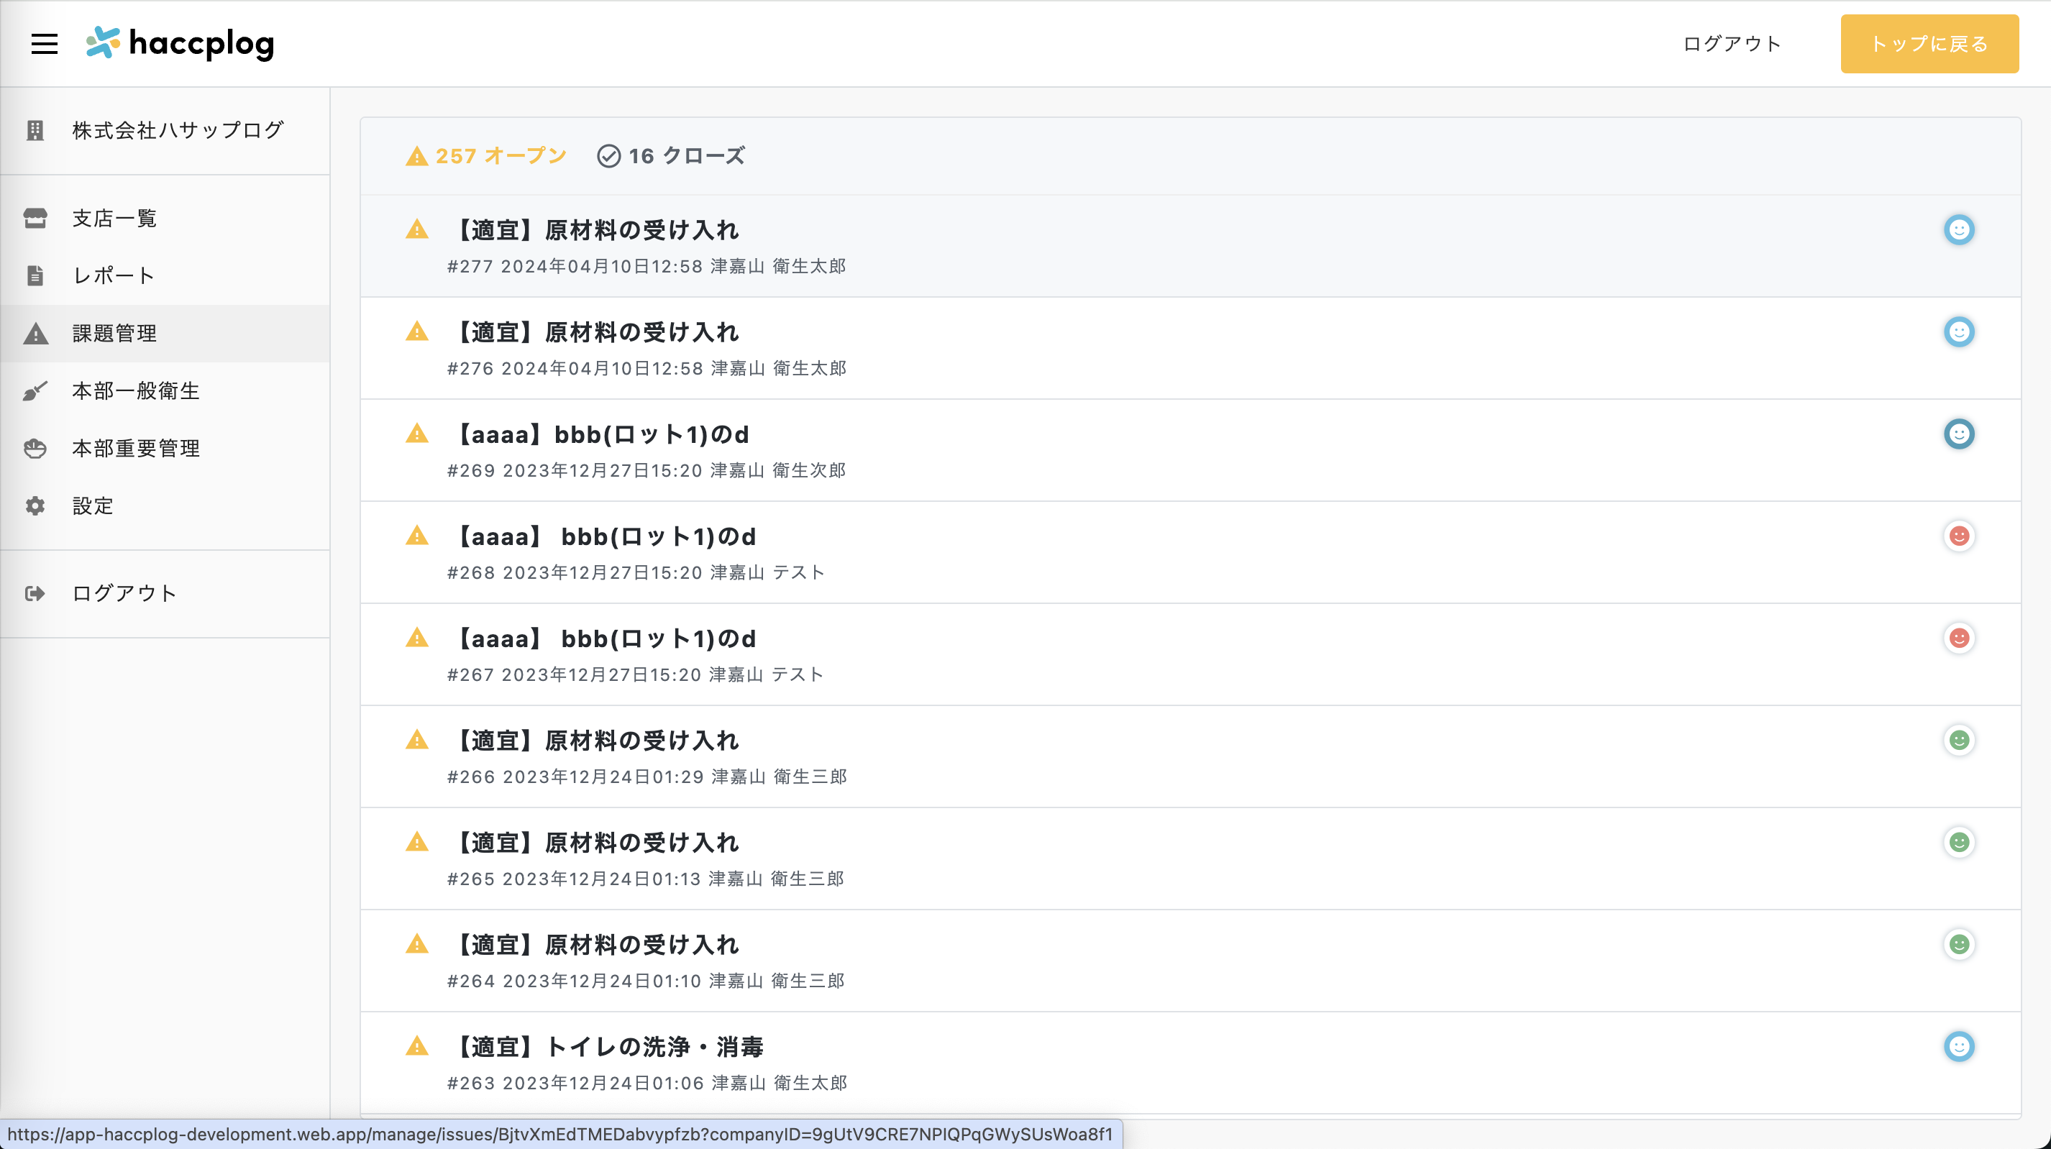Open the hamburger menu icon
This screenshot has width=2051, height=1149.
(x=45, y=44)
